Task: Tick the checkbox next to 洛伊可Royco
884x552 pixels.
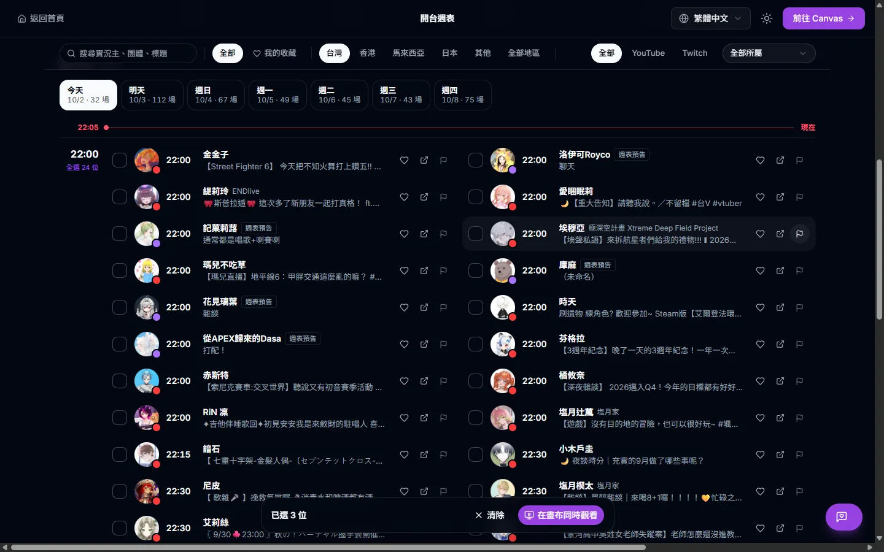Action: 476,160
